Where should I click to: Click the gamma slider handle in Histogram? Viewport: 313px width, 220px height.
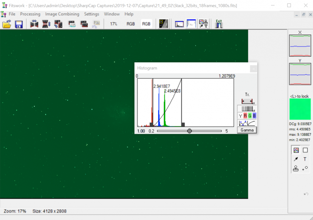coord(189,131)
